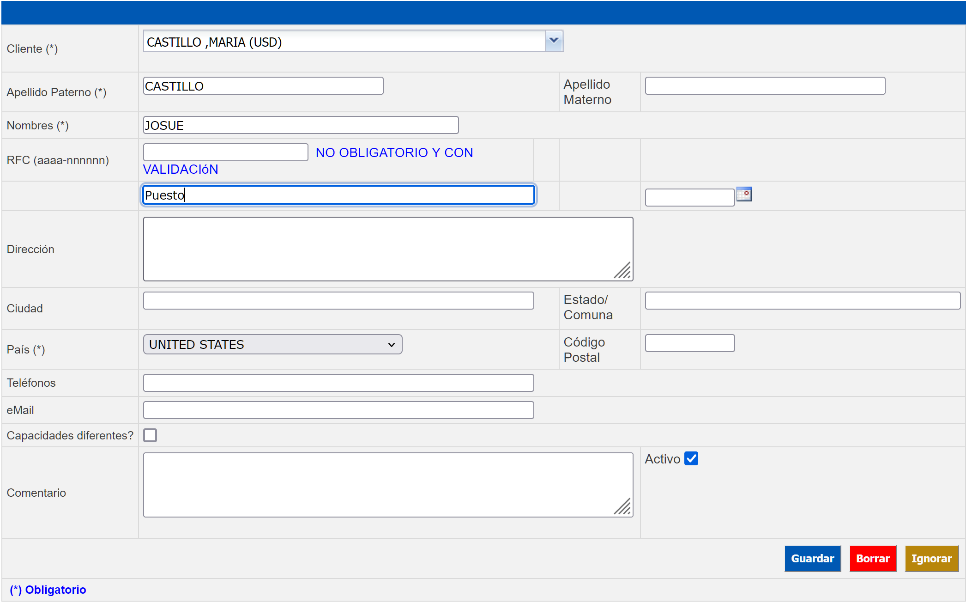Click the Estado/ Comuna label
966x603 pixels.
point(588,307)
